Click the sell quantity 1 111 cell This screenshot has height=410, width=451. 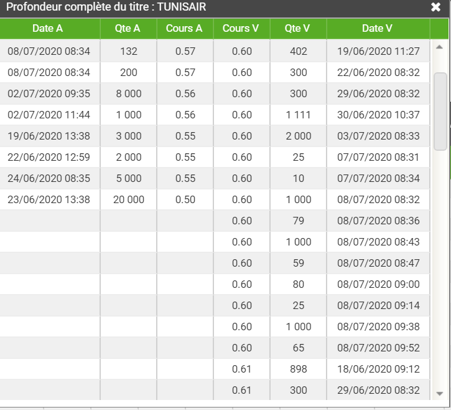(x=298, y=115)
